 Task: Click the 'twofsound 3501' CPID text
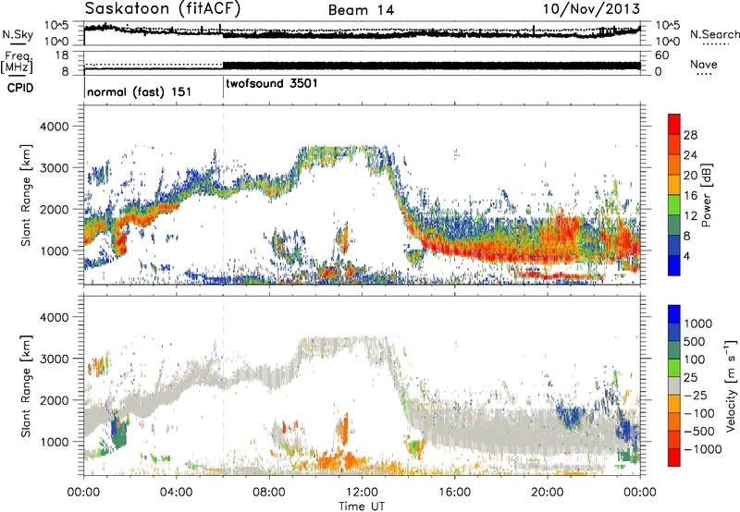coord(272,84)
